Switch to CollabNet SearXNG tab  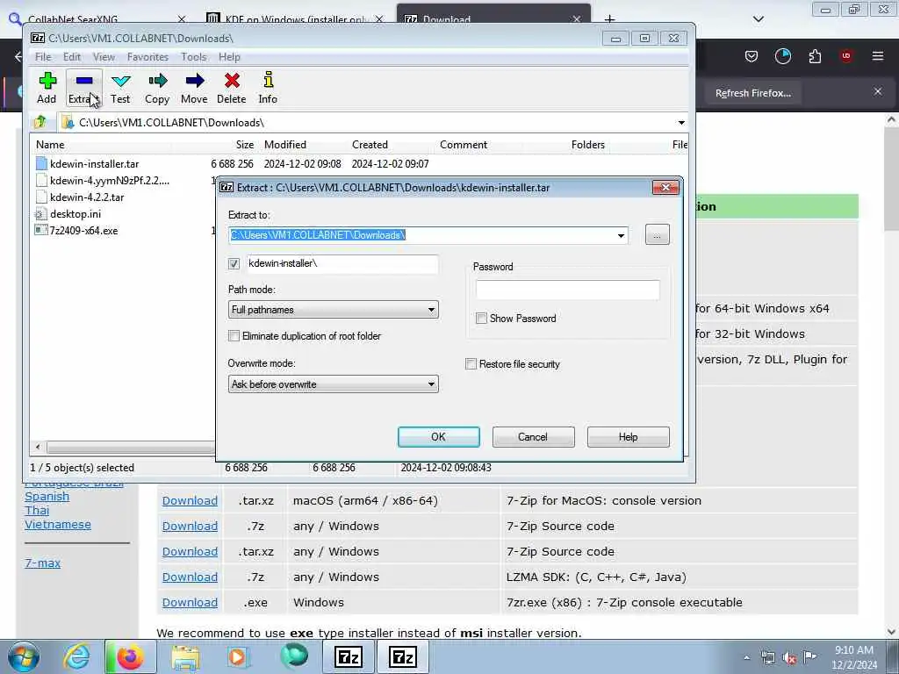pos(97,19)
